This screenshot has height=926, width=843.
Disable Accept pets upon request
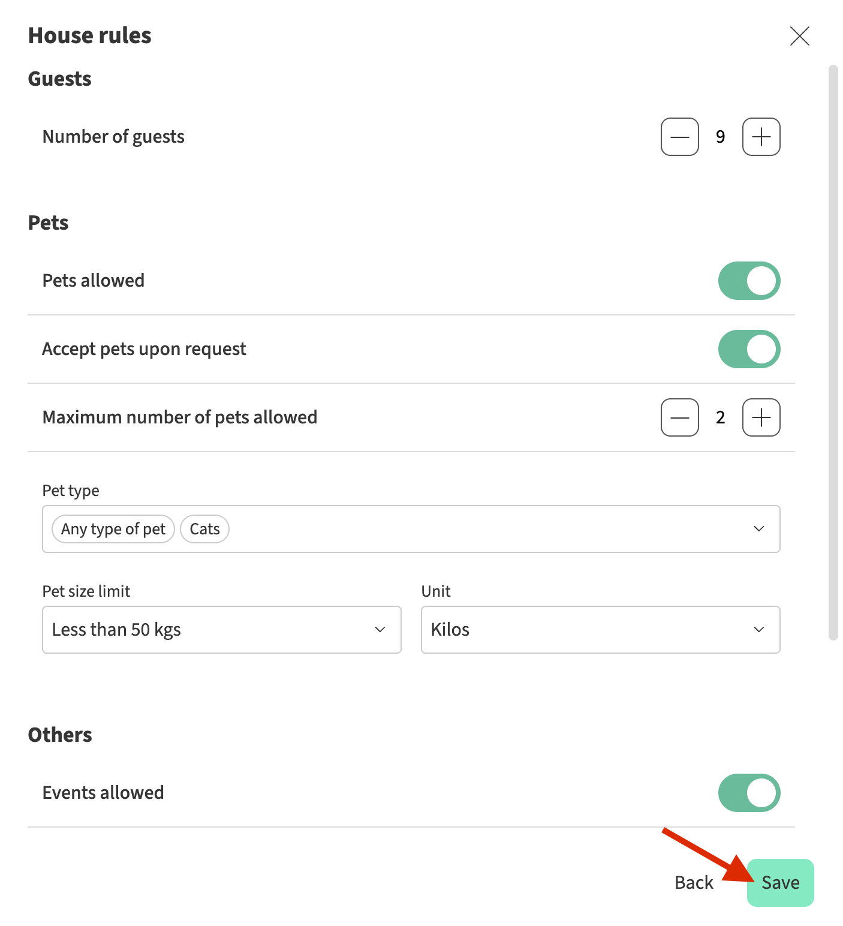(749, 349)
